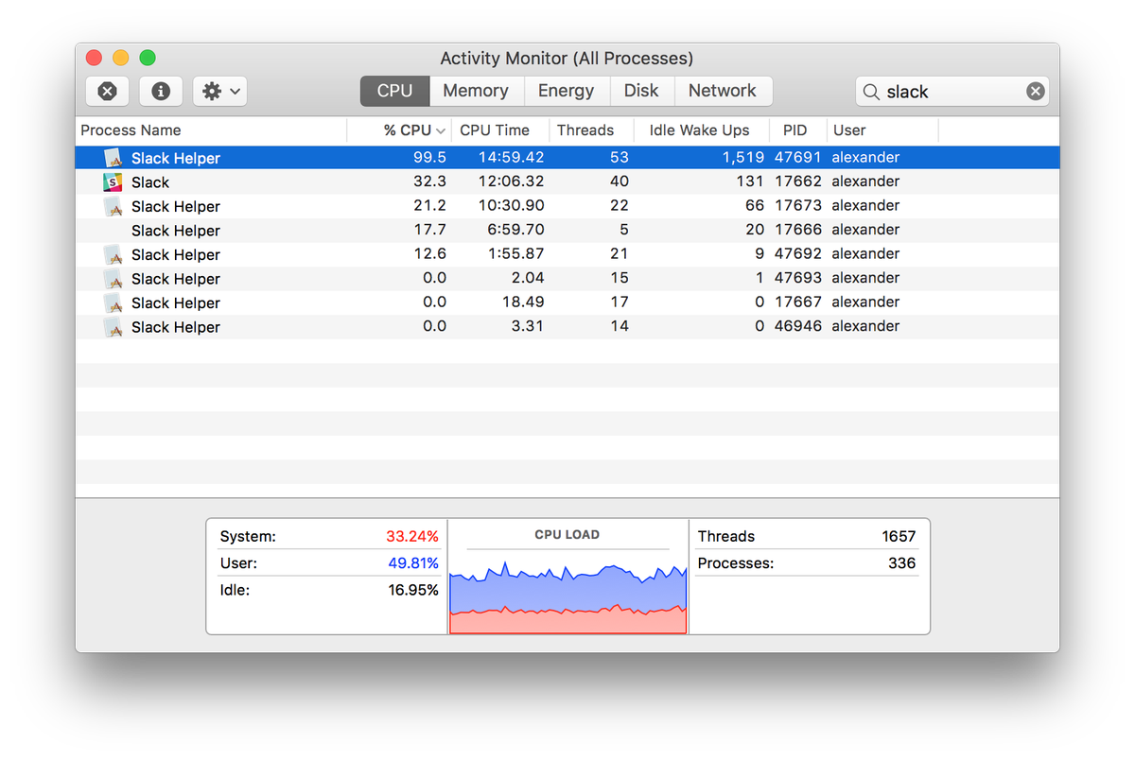1135x760 pixels.
Task: Click the icon of Slack Helper PID 47692
Action: tap(113, 254)
